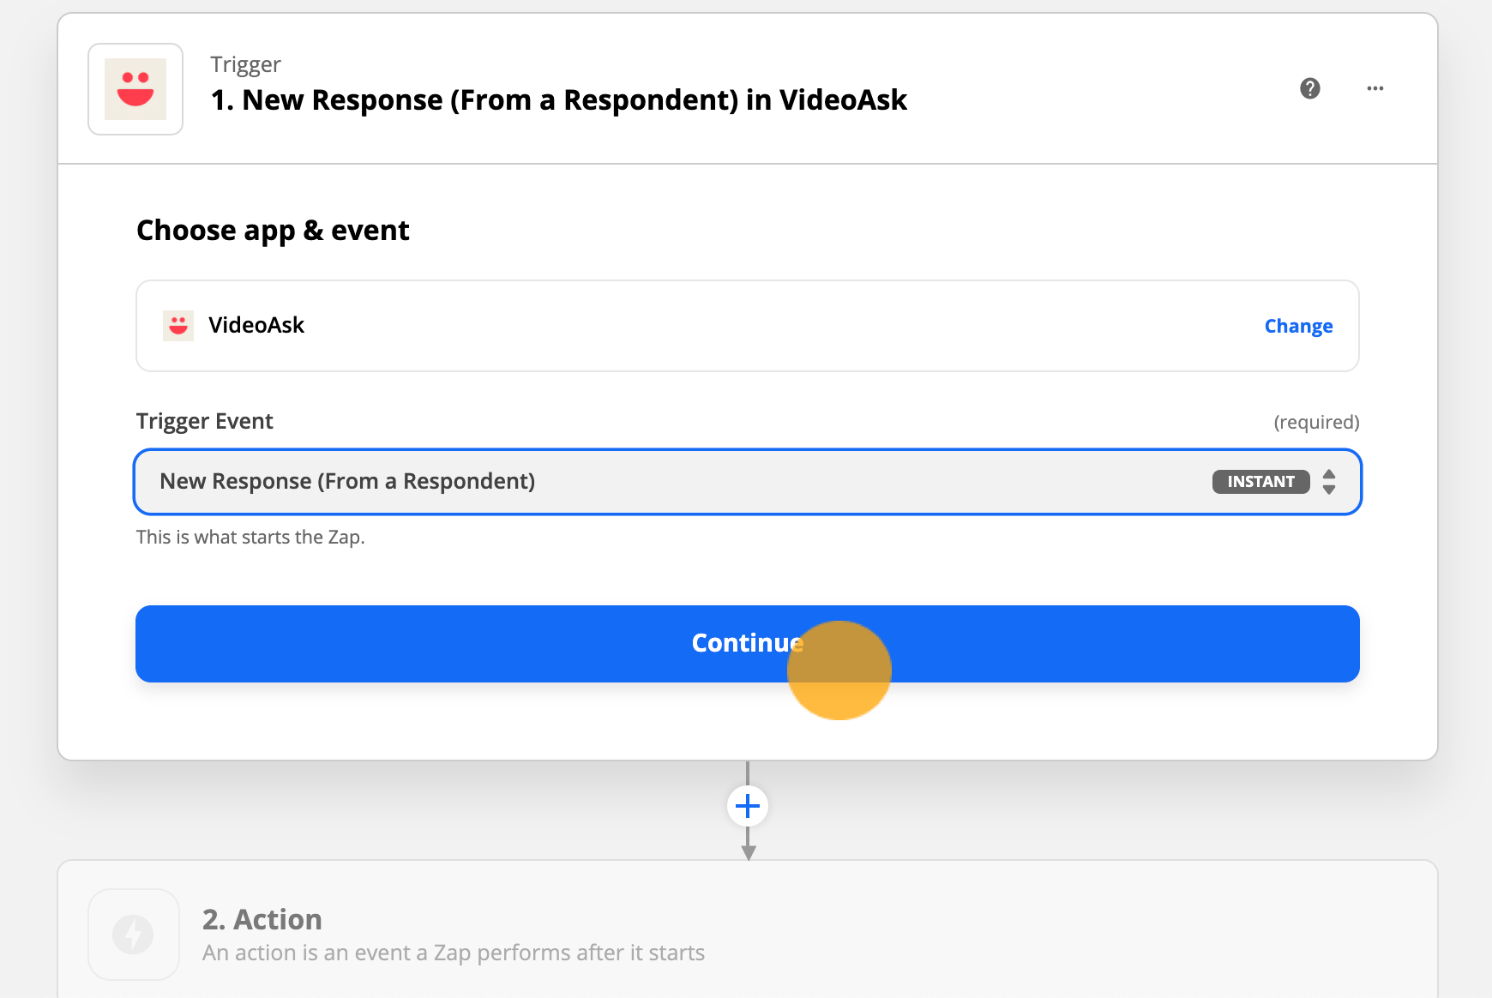
Task: Click the trigger title New Response in VideoAsk
Action: click(x=559, y=100)
